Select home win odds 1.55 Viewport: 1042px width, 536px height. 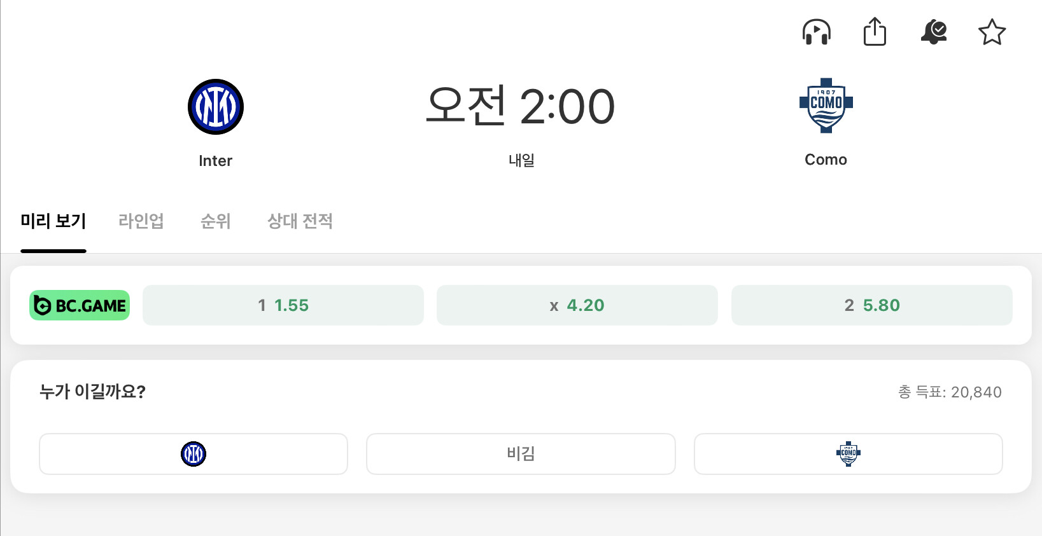283,305
